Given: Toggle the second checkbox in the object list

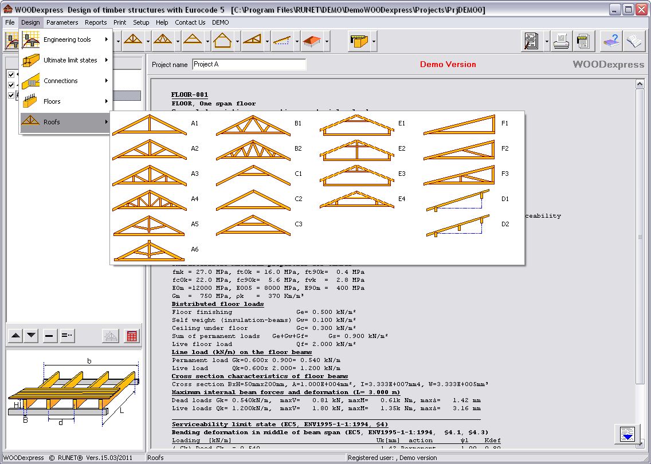Looking at the screenshot, I should (11, 85).
